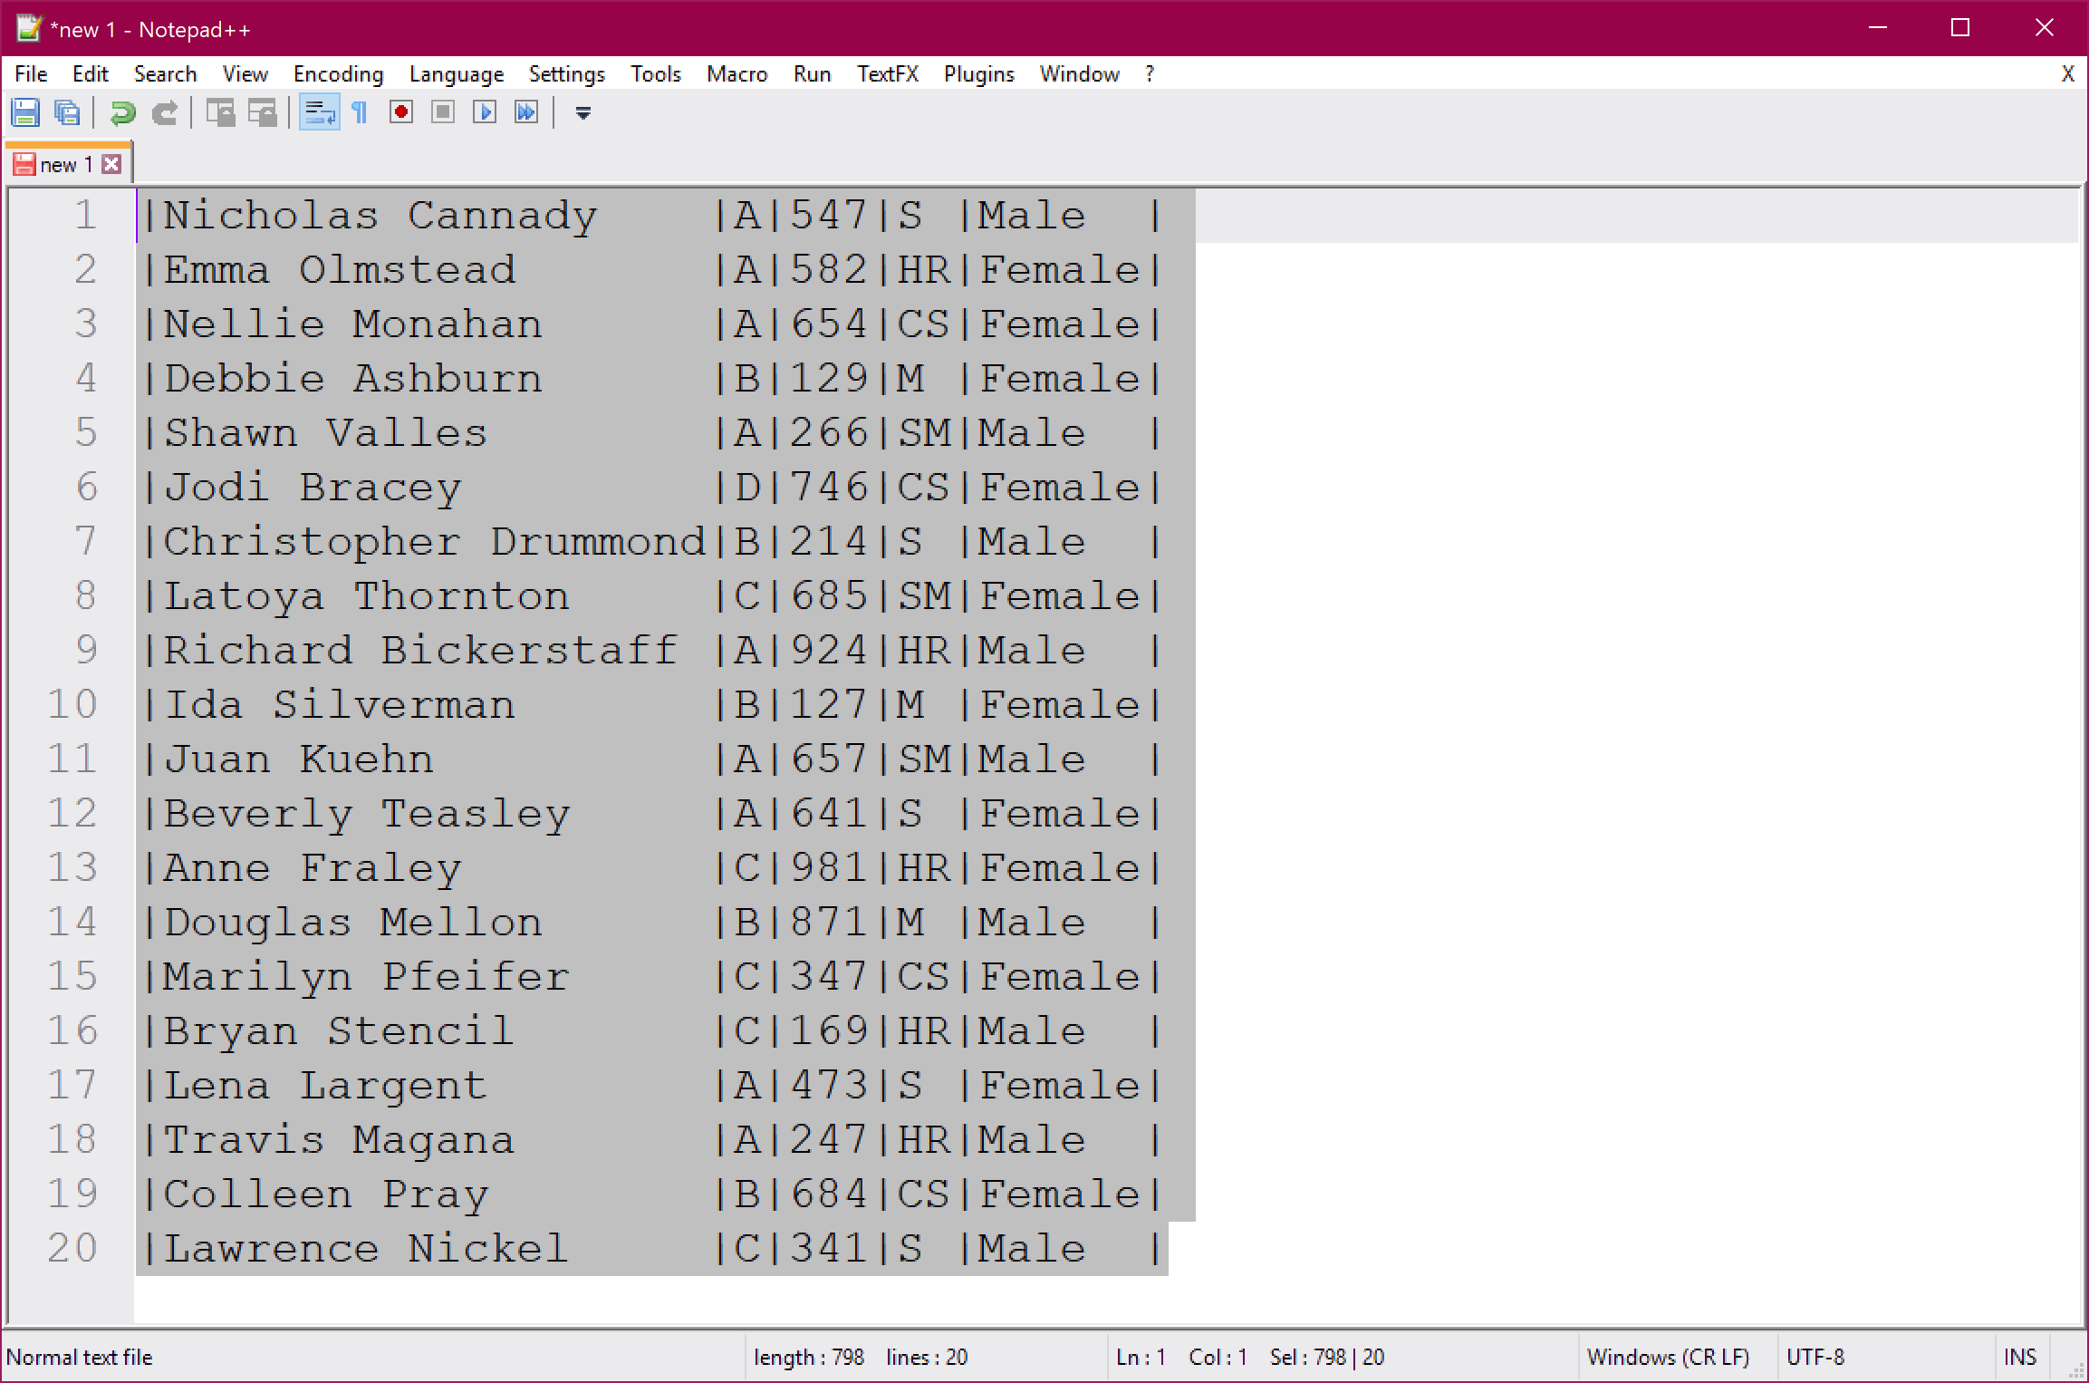Click Windows (CR LF) line ending selector
Image resolution: width=2089 pixels, height=1383 pixels.
[x=1667, y=1357]
